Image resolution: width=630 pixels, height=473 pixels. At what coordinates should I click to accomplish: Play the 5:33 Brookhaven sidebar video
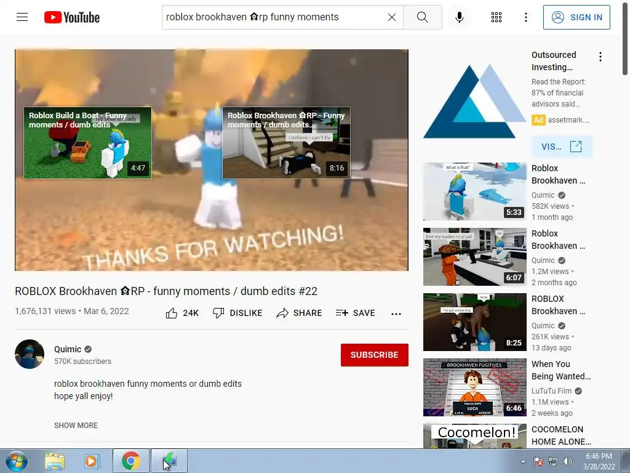474,192
